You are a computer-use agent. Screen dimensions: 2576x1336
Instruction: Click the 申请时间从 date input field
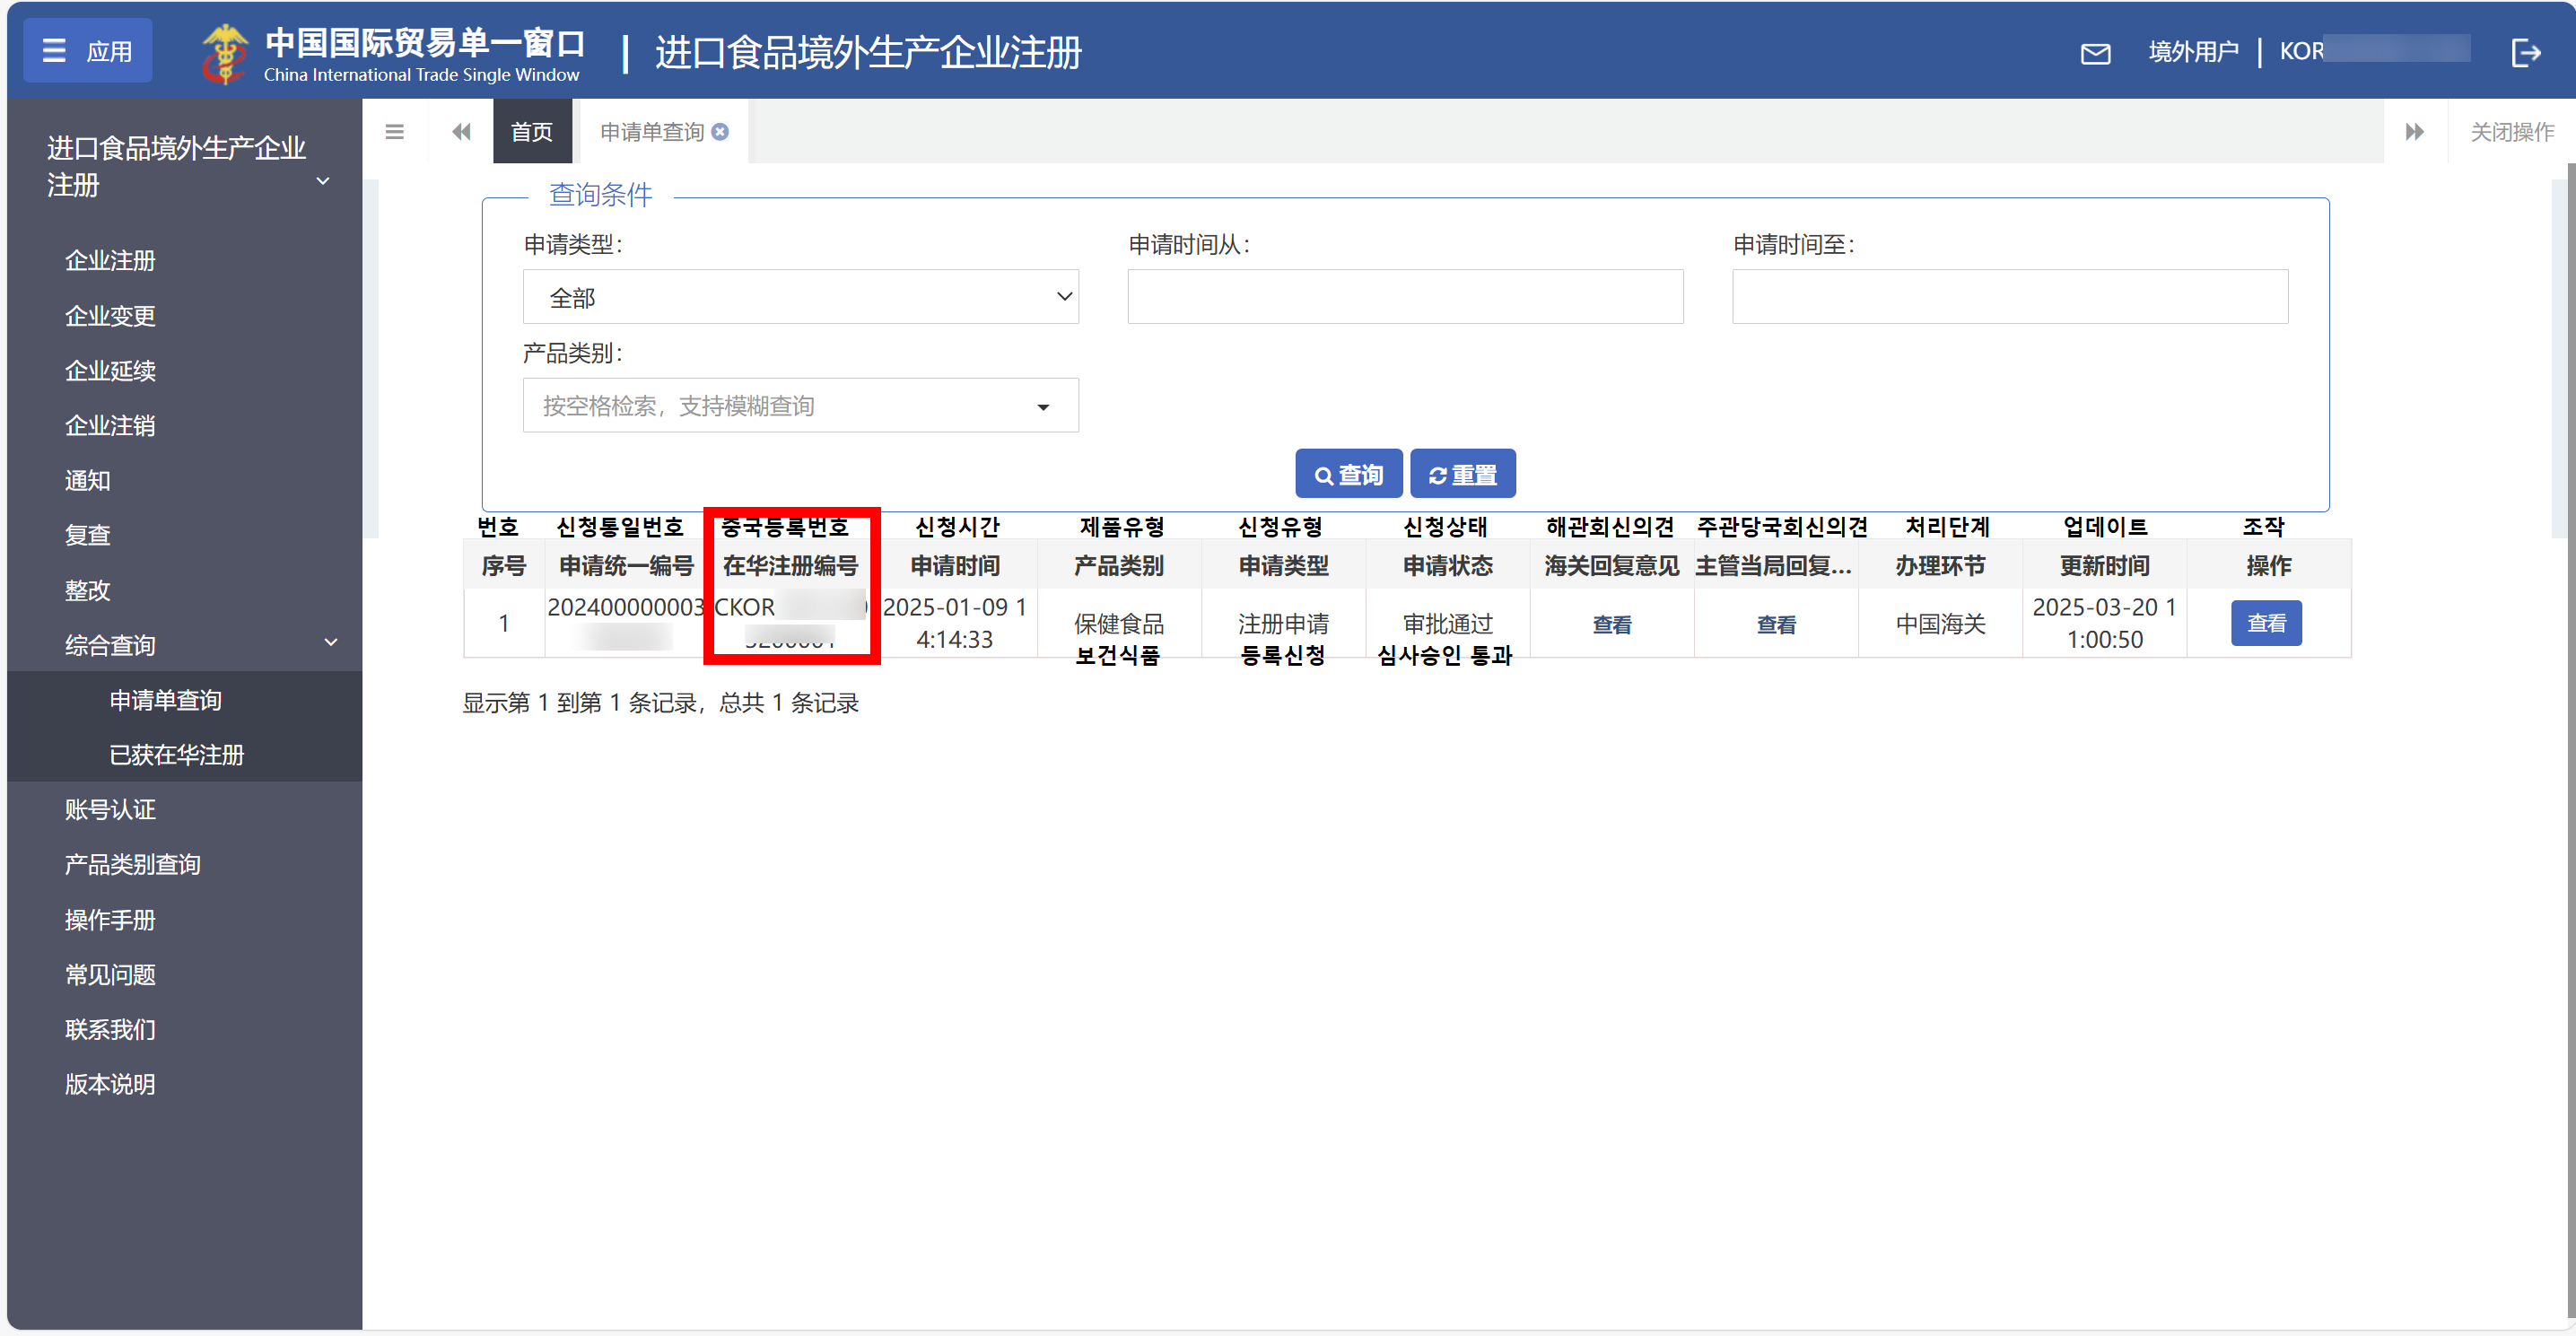point(1405,297)
